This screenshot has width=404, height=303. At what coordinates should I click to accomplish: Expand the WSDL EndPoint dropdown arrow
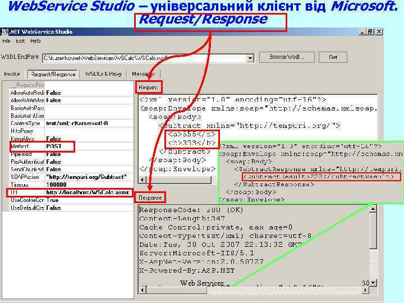pyautogui.click(x=250, y=58)
